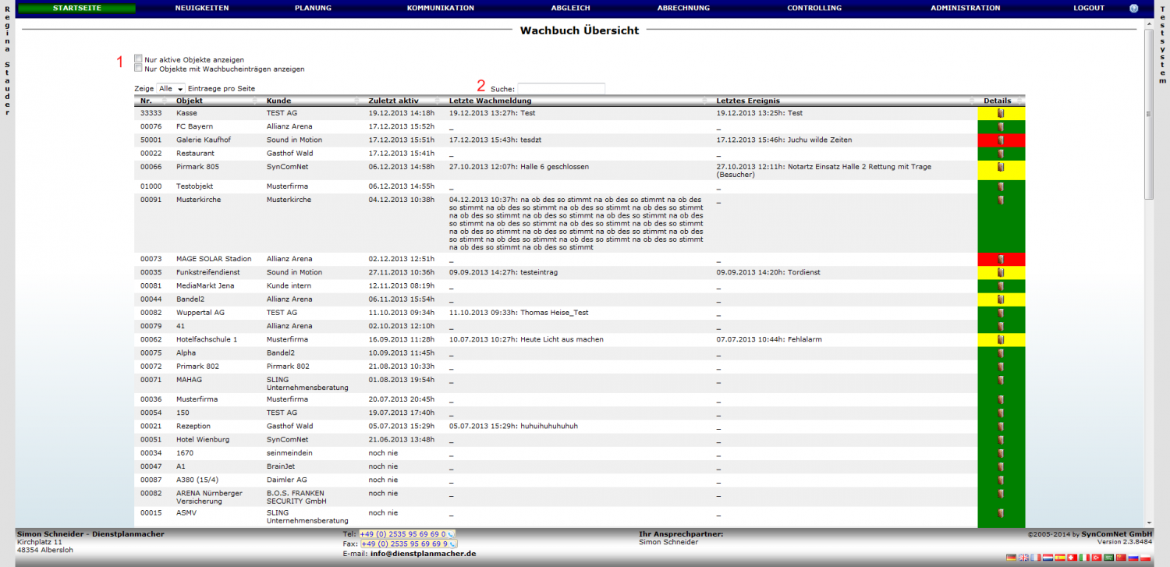Switch language to English UK flag
Image resolution: width=1170 pixels, height=567 pixels.
[x=1023, y=558]
